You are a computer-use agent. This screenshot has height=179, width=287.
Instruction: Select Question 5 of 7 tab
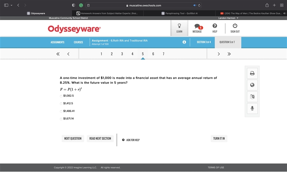[228, 42]
